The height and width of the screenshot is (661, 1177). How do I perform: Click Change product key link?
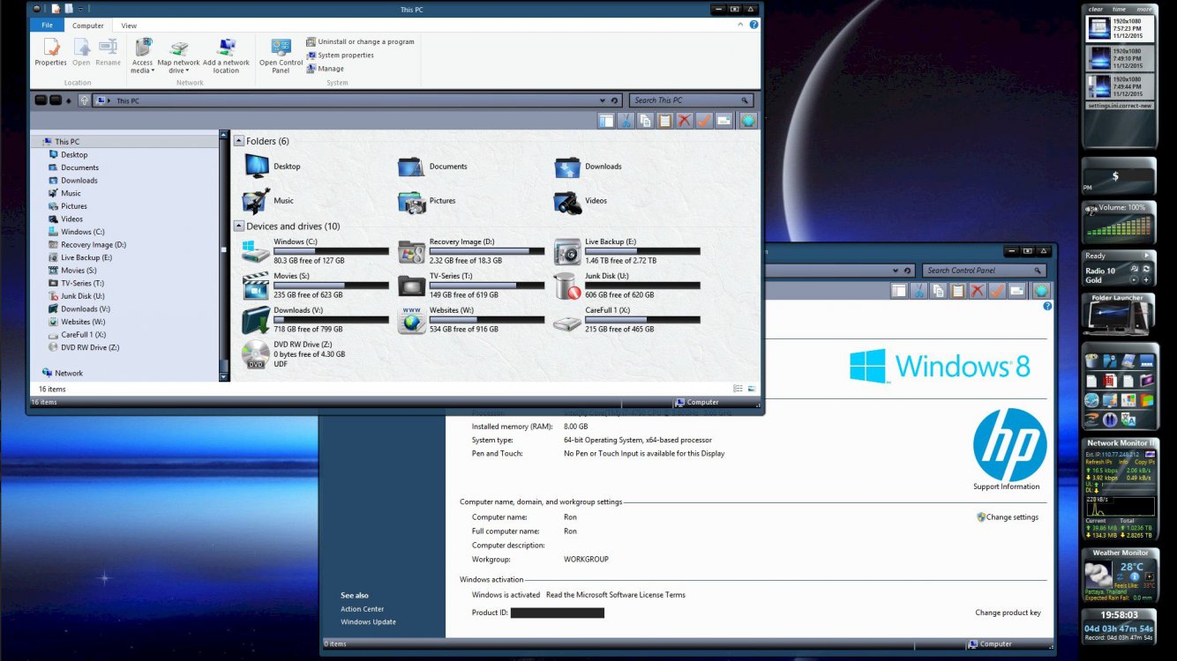pyautogui.click(x=1008, y=613)
